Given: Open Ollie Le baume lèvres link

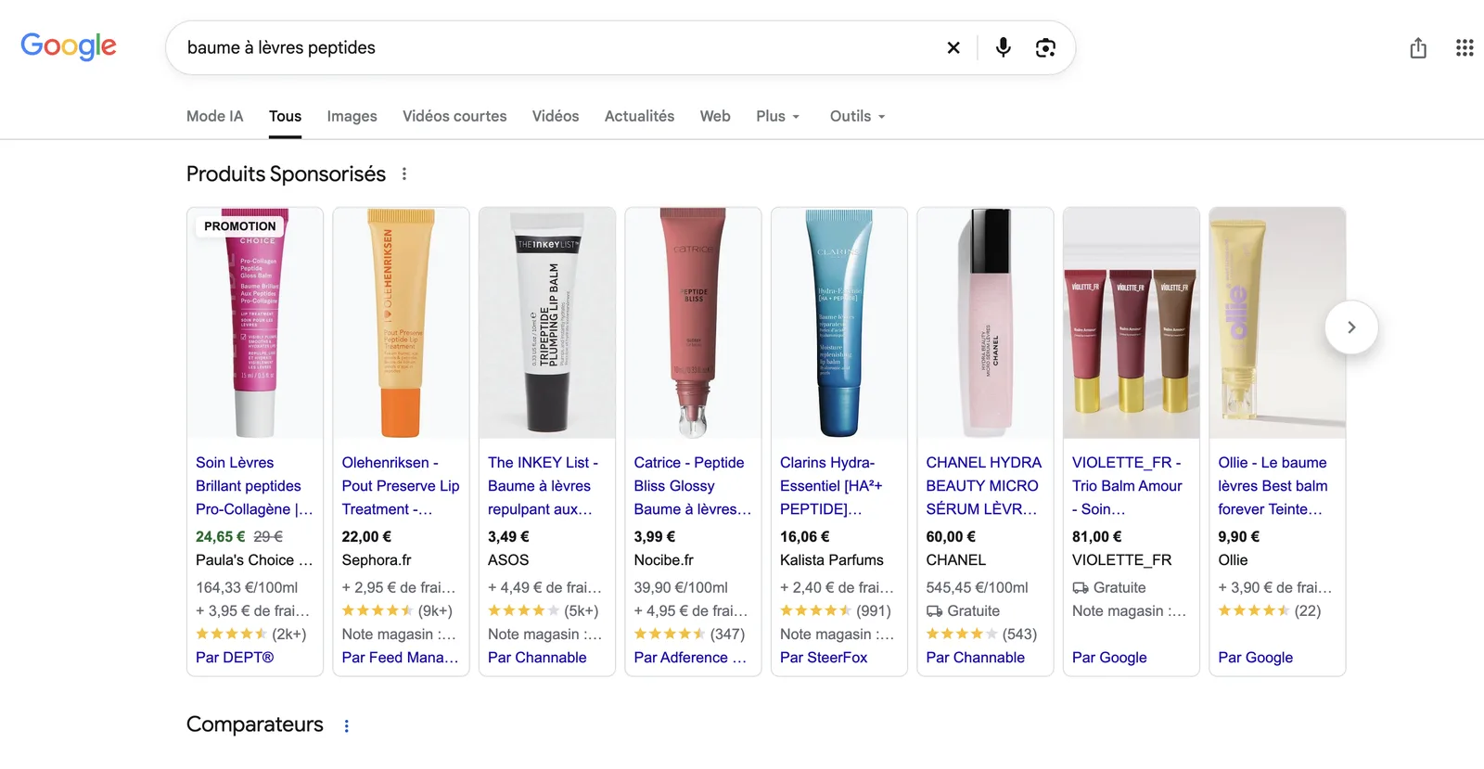Looking at the screenshot, I should point(1273,486).
